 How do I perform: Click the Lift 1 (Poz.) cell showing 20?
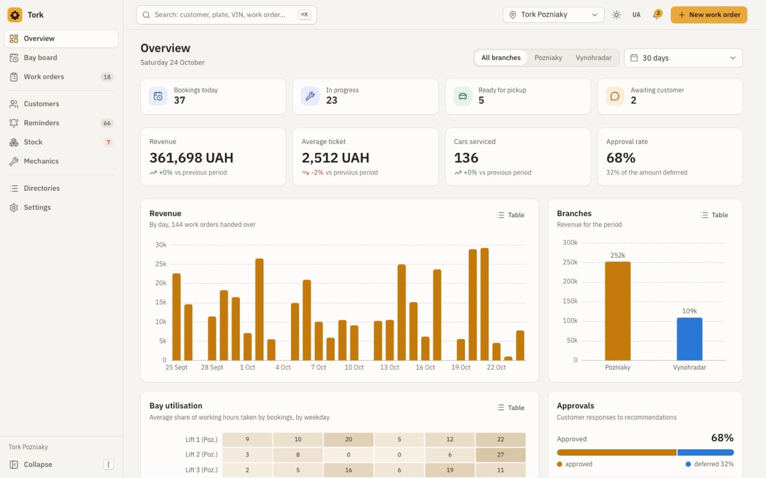[x=349, y=439]
